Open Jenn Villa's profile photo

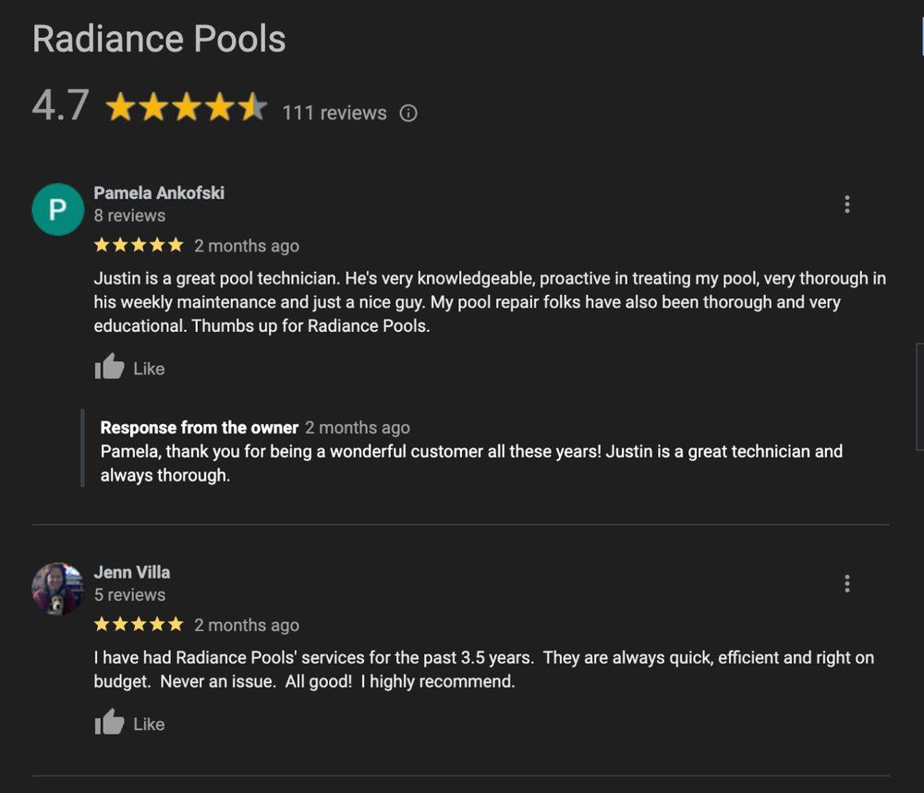click(57, 589)
